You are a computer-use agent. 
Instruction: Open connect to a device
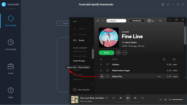tap(165, 100)
